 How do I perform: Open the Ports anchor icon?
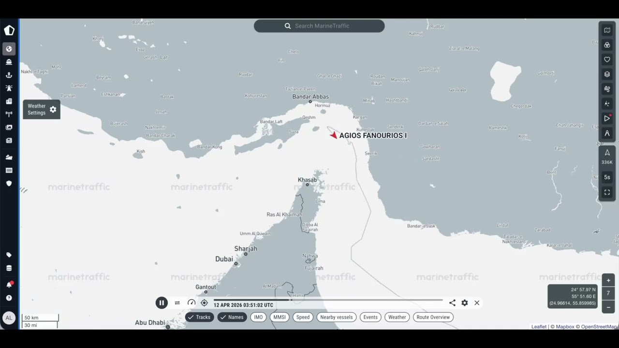click(9, 75)
